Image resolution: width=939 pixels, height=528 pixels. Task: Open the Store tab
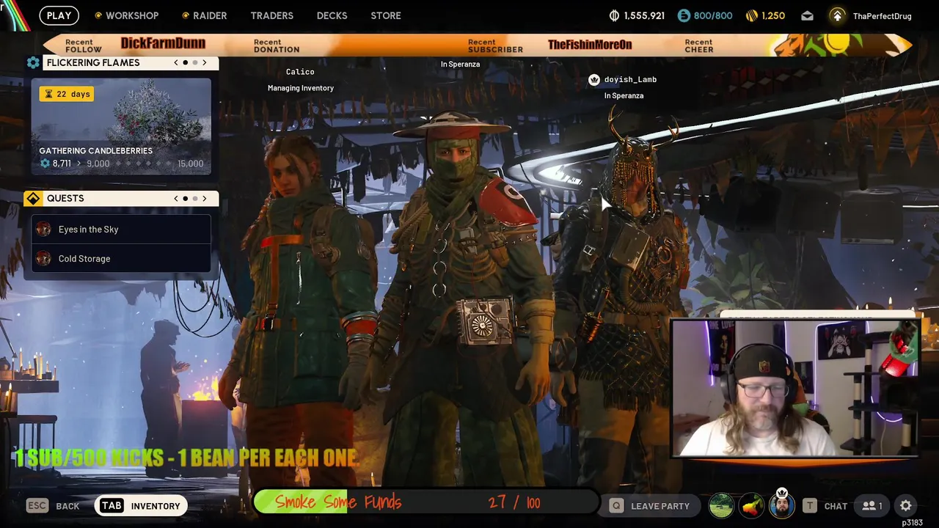(x=386, y=15)
